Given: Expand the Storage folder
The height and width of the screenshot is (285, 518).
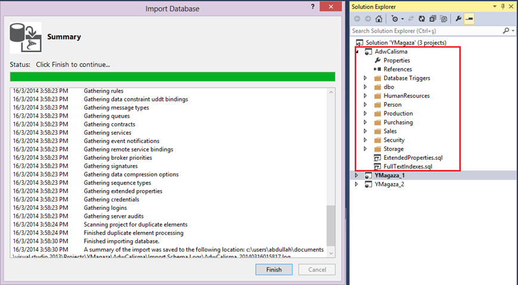Looking at the screenshot, I should pyautogui.click(x=365, y=149).
